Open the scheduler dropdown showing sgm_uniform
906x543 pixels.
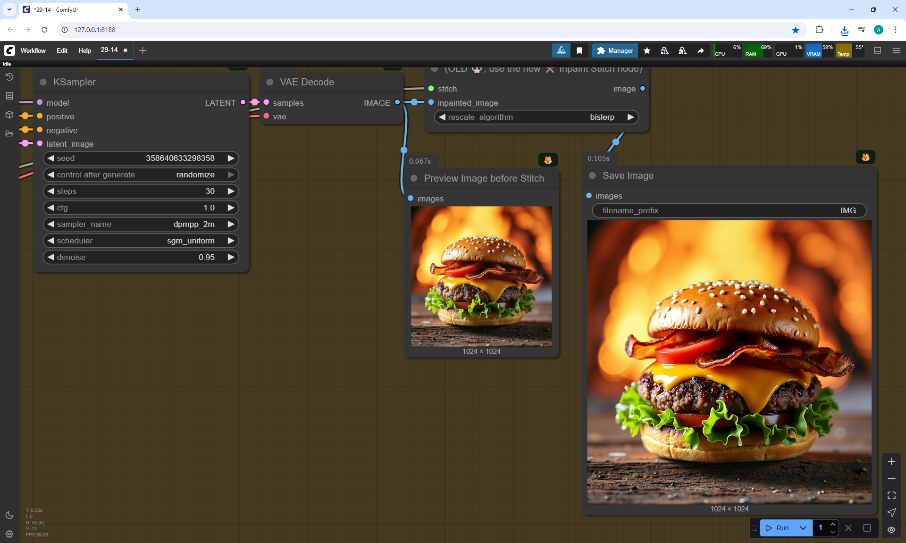[141, 241]
